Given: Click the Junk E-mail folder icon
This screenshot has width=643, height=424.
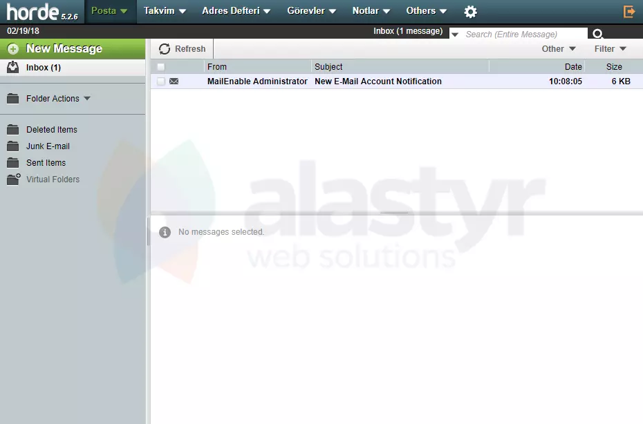Looking at the screenshot, I should pyautogui.click(x=12, y=146).
